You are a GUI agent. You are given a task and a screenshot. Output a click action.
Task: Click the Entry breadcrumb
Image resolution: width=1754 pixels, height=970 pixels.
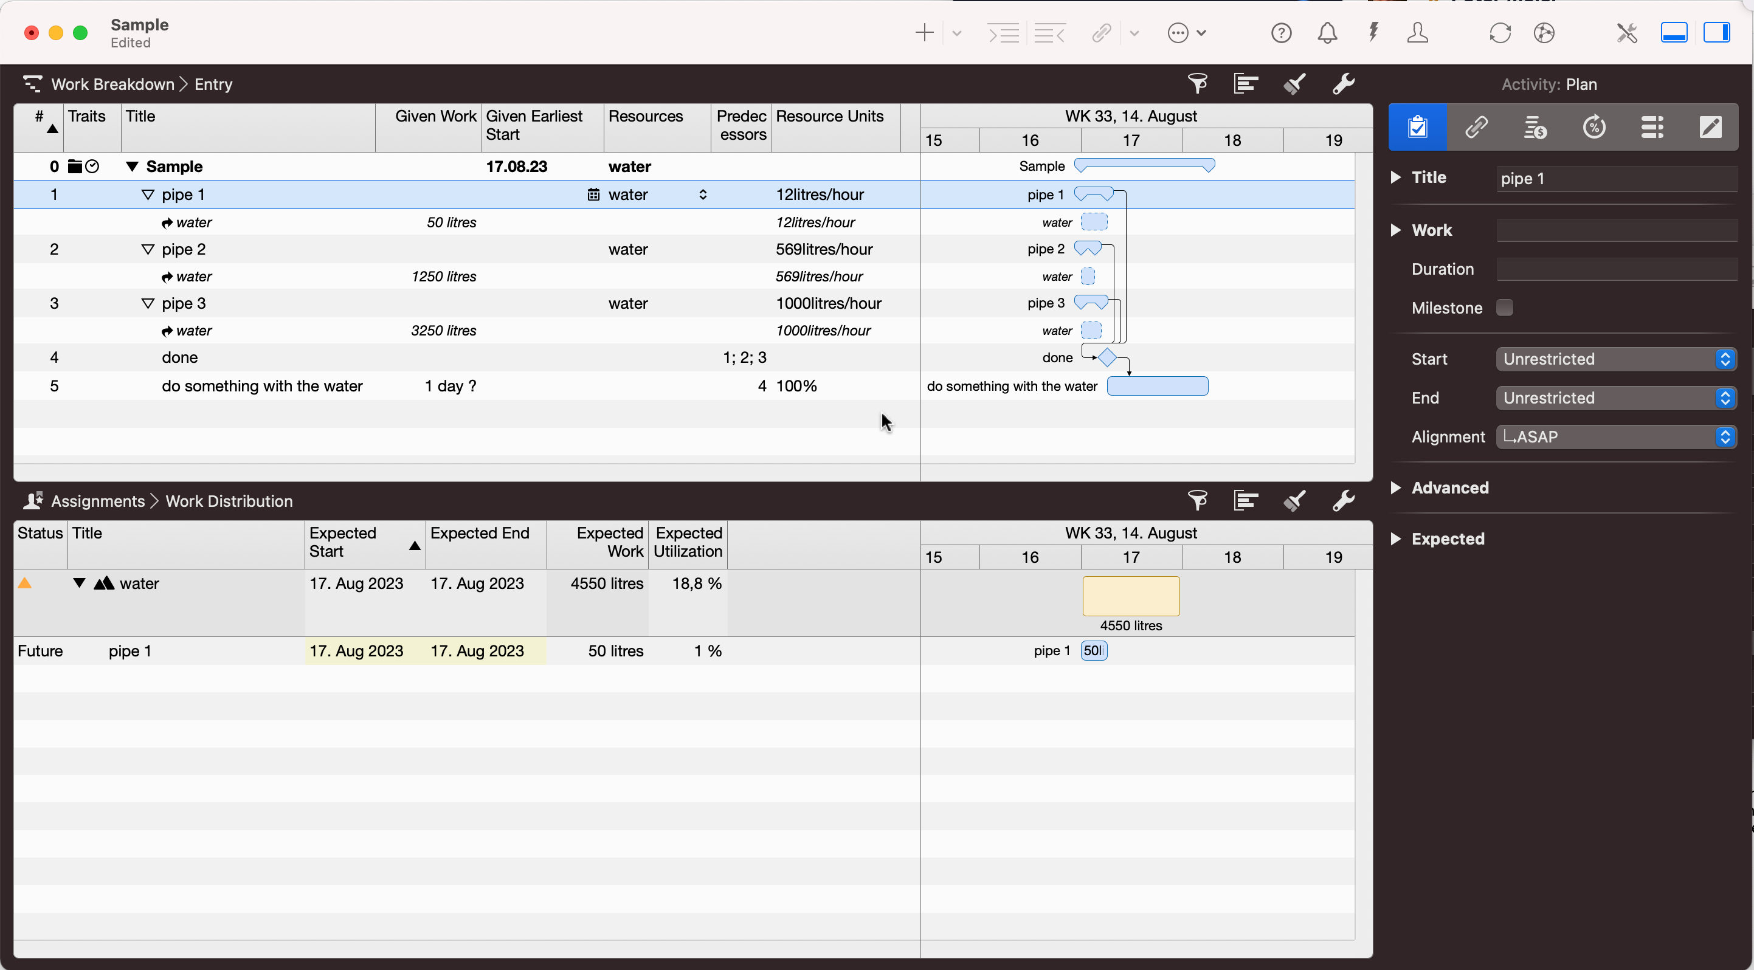tap(213, 84)
